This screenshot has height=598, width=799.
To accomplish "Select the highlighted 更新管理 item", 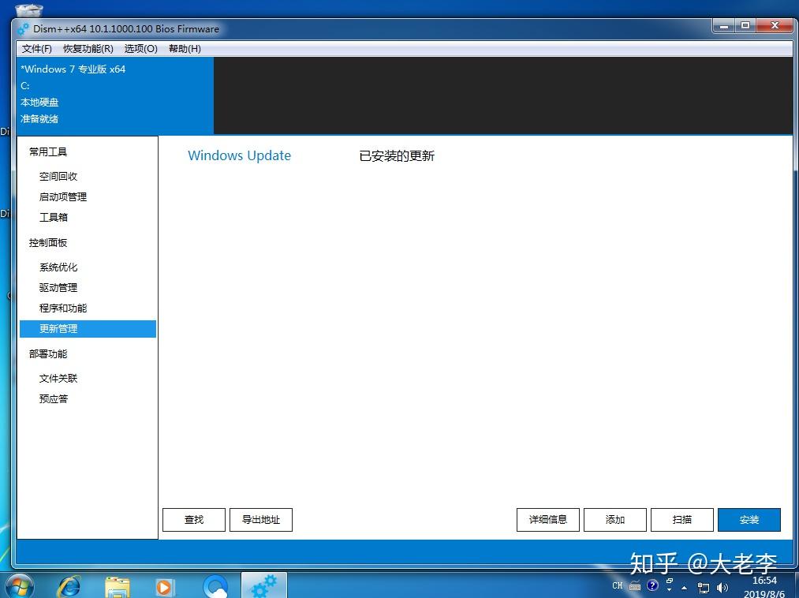I will (88, 329).
